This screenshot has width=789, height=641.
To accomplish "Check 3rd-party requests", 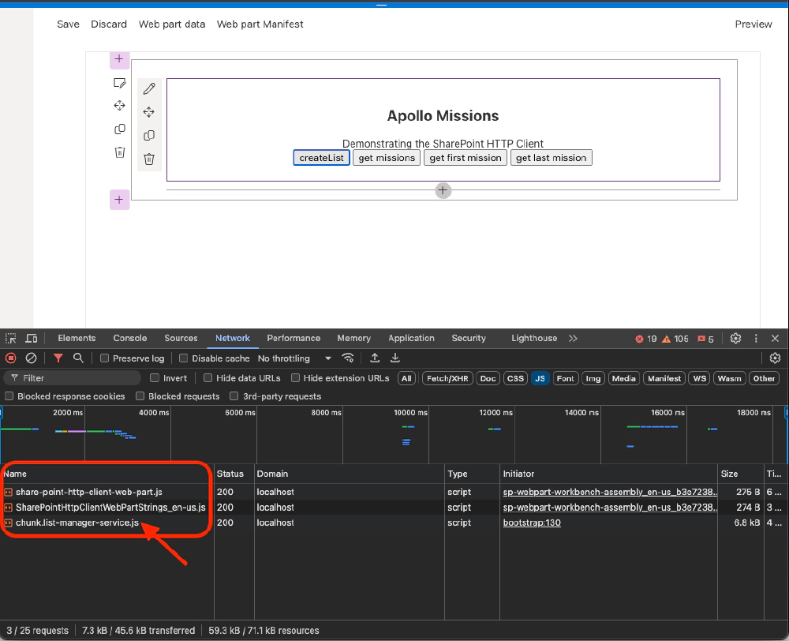I will point(234,396).
